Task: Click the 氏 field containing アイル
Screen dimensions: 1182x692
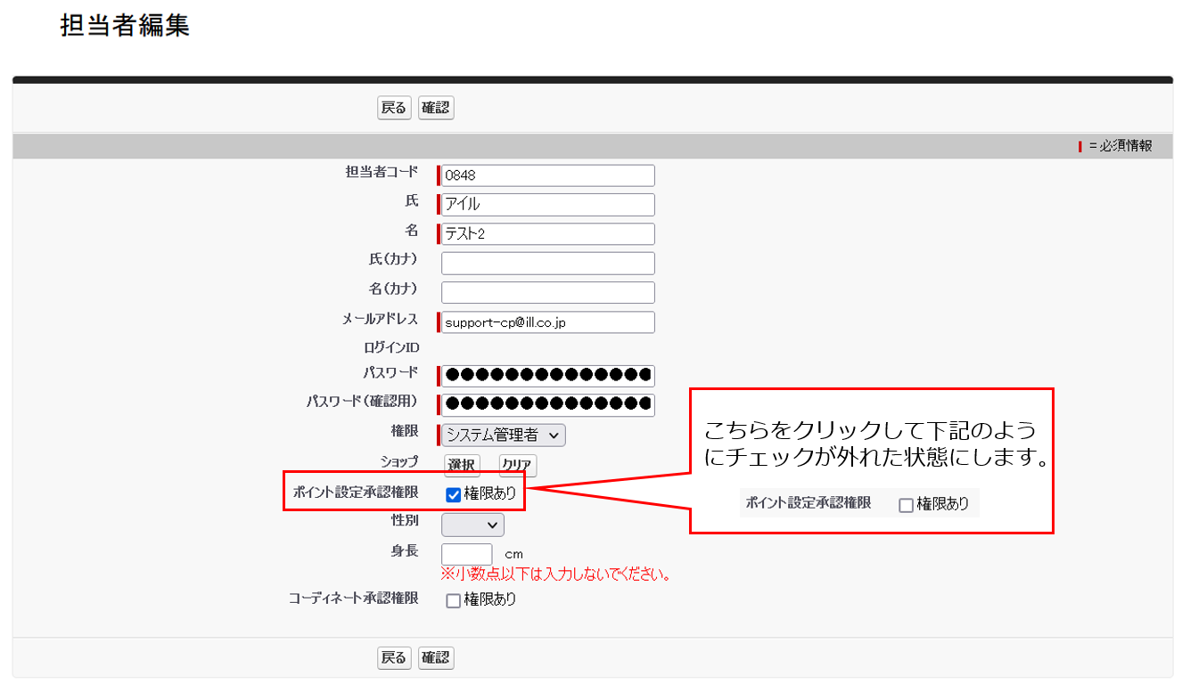Action: [547, 205]
